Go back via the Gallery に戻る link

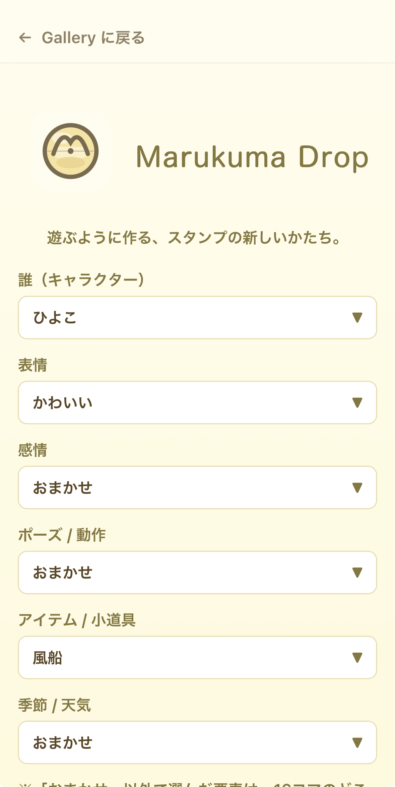(x=93, y=38)
